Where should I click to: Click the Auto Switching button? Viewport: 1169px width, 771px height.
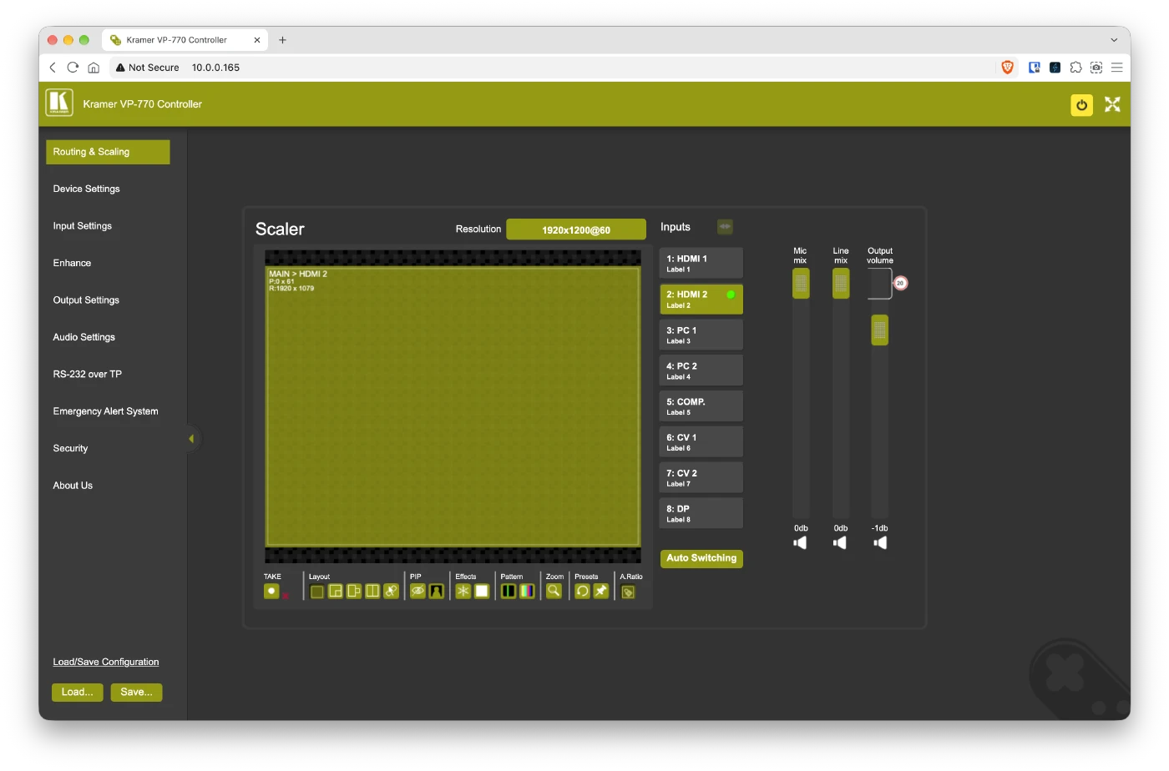[701, 558]
